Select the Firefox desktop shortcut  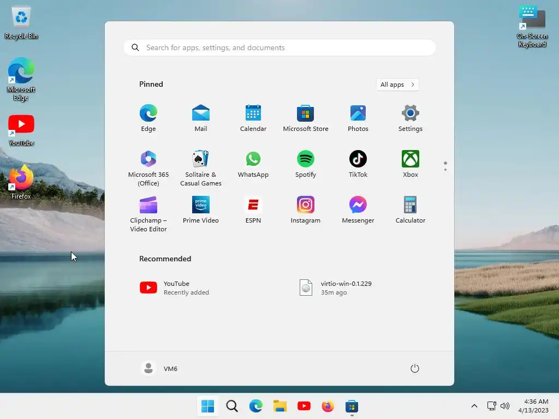[21, 182]
